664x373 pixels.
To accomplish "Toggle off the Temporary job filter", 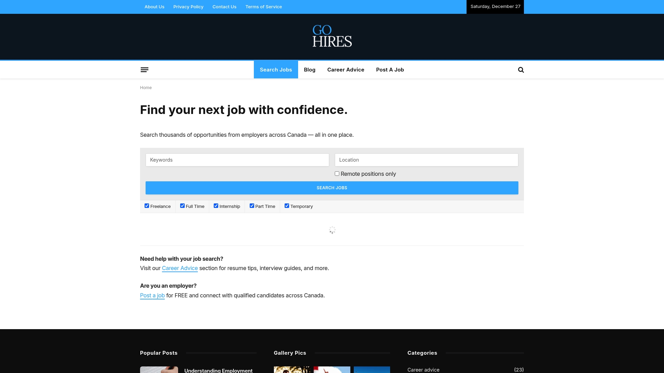I will [286, 205].
